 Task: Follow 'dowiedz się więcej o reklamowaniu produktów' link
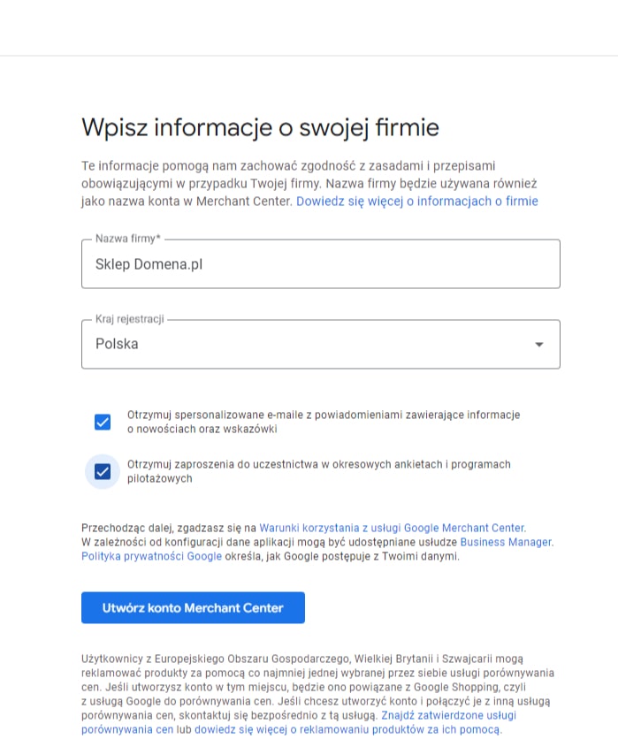coord(347,730)
